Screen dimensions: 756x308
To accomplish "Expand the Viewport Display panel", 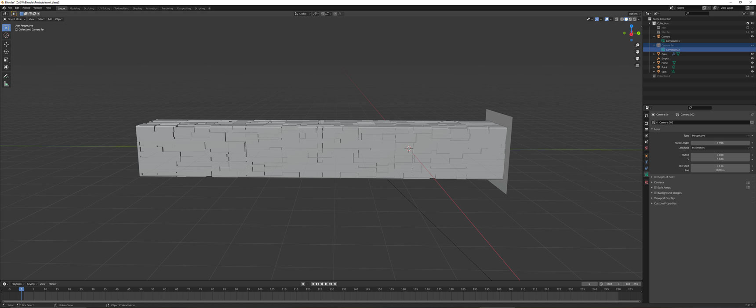I will tap(664, 198).
